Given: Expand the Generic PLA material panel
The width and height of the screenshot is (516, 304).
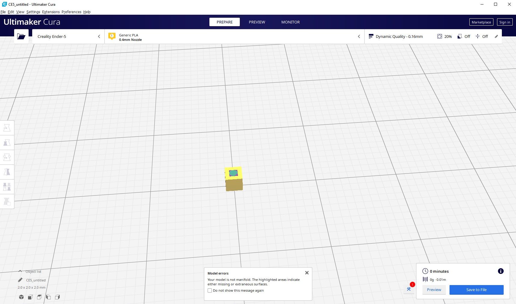Looking at the screenshot, I should (x=234, y=36).
